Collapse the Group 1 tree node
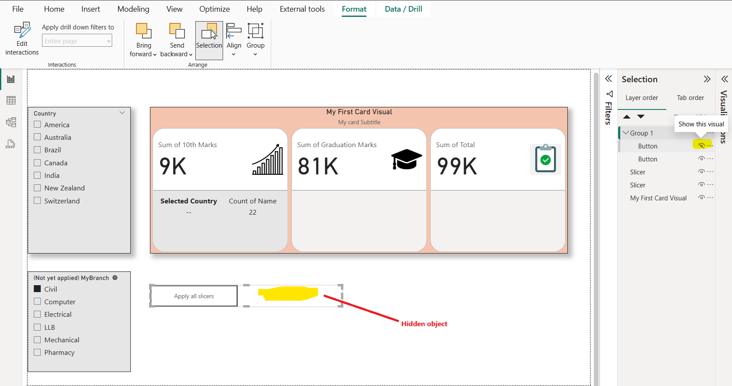 [625, 133]
